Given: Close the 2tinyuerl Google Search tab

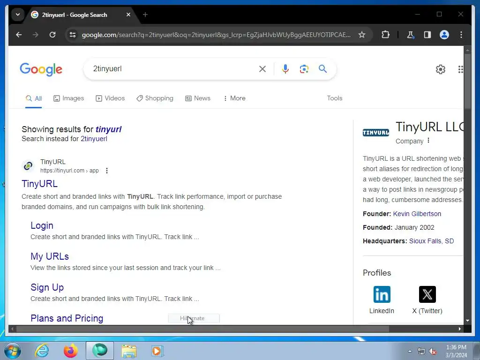Looking at the screenshot, I should click(x=128, y=15).
